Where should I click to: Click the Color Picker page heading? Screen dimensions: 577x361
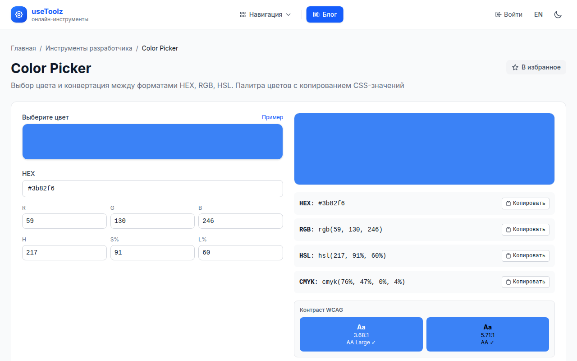(x=51, y=68)
